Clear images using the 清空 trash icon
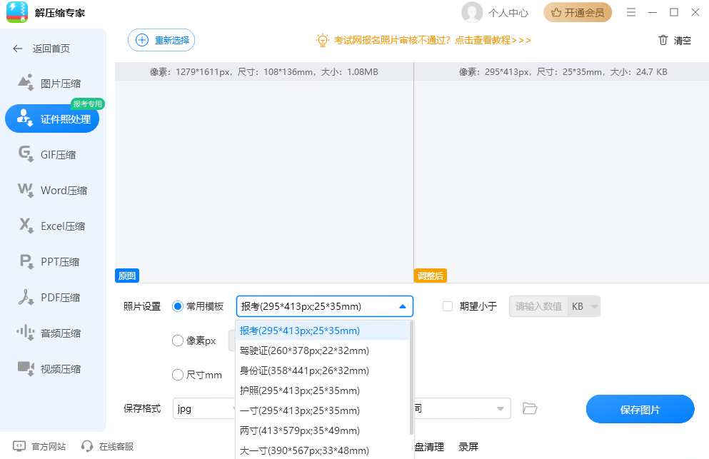The width and height of the screenshot is (709, 459). 674,41
